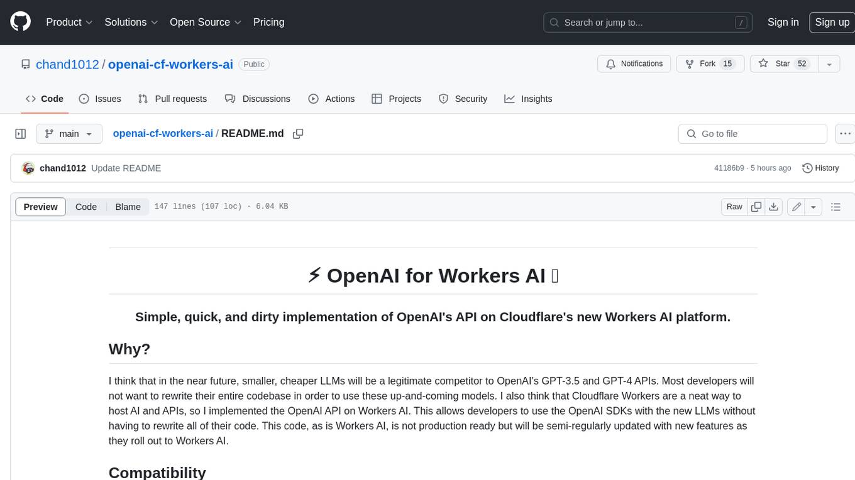The image size is (855, 480).
Task: Switch to the Insights tab
Action: tap(528, 99)
